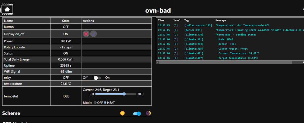The height and width of the screenshot is (123, 304).
Task: Adjust the termostat target temperature slider
Action: click(x=116, y=94)
